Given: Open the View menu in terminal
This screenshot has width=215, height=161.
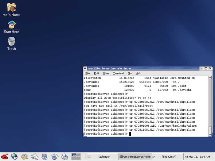Looking at the screenshot, I should point(106,73).
